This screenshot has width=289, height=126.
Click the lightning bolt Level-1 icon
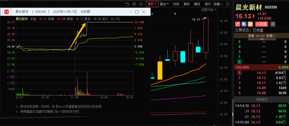[x=244, y=24]
